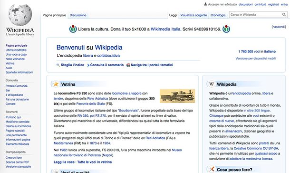Click arrow icon beside Consulta il sommario
Viewport: 290px width, 173px height.
88,65
